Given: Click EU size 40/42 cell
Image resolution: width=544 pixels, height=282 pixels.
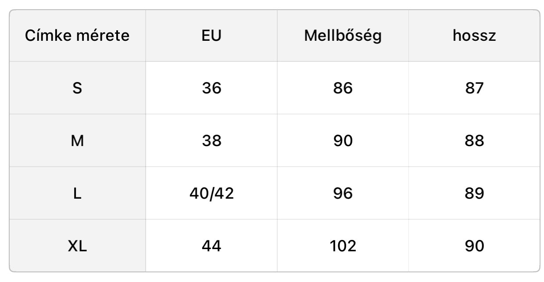Looking at the screenshot, I should 211,193.
